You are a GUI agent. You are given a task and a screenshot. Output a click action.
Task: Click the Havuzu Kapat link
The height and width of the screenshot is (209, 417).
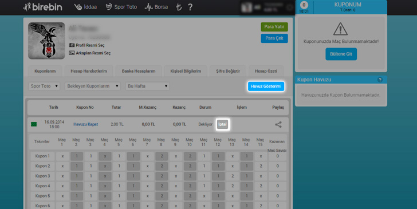(x=86, y=124)
